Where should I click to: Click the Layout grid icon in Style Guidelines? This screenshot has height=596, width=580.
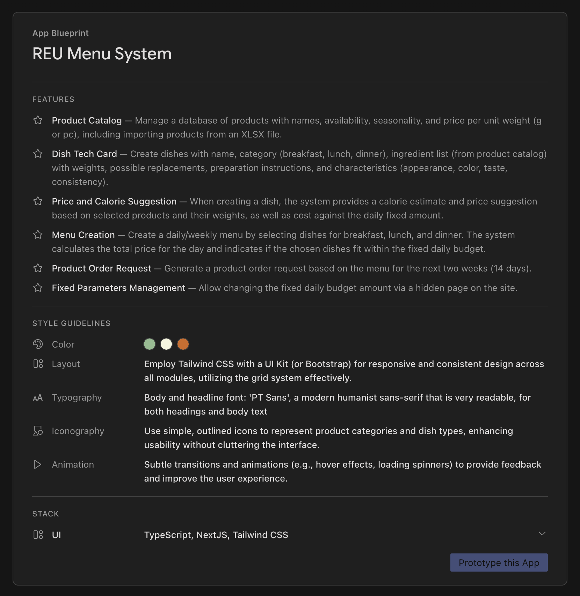[38, 364]
